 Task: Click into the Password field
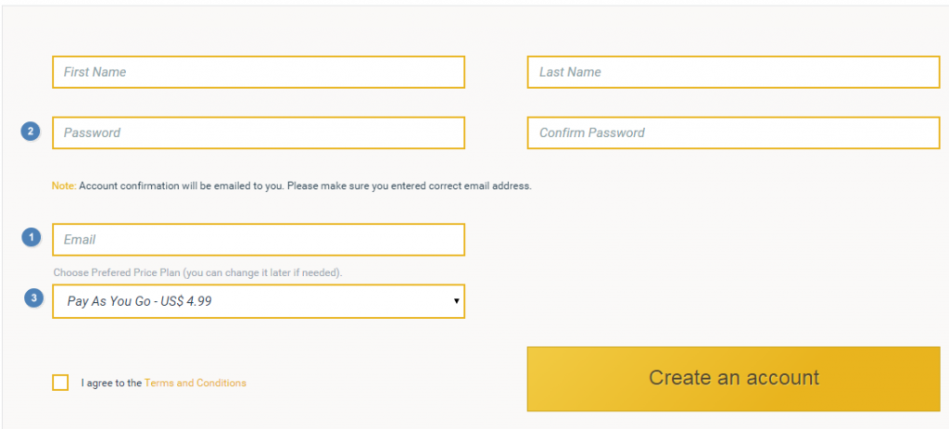[x=259, y=132]
